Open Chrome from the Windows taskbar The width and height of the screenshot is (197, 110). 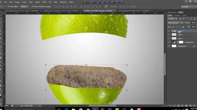pos(88,109)
